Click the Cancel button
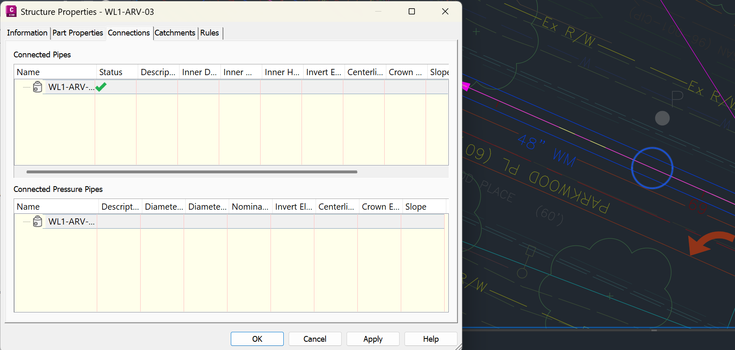This screenshot has width=735, height=350. point(315,339)
